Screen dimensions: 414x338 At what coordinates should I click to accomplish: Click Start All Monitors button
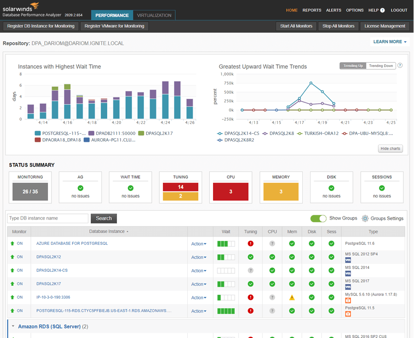point(296,26)
